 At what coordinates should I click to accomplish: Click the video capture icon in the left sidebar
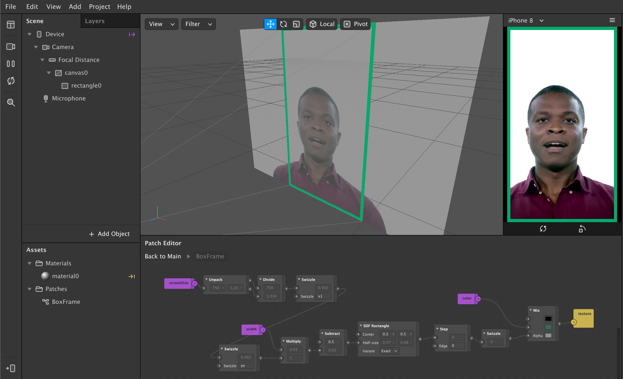pos(11,47)
